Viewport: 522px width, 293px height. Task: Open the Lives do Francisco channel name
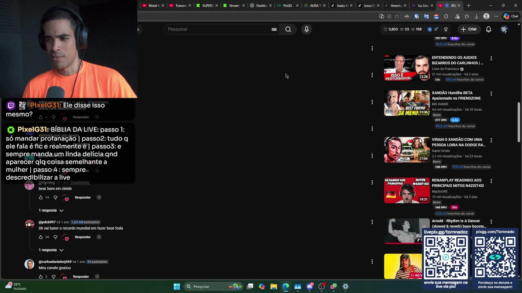point(445,69)
